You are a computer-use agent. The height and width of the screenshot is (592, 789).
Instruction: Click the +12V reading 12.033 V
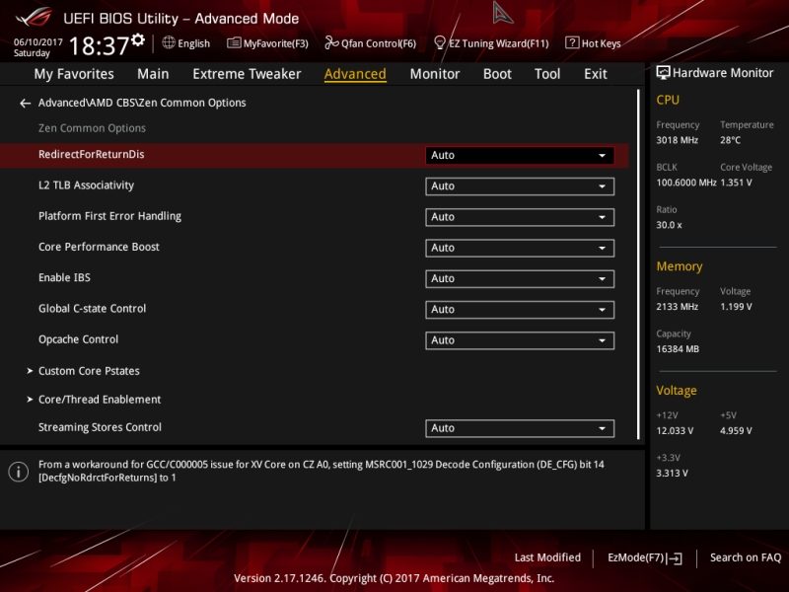(675, 431)
